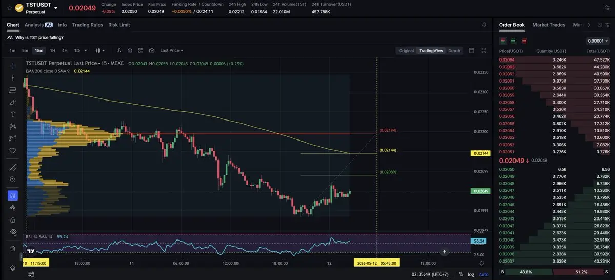Toggle Auto scale
Viewport: 615px width, 280px height.
coord(484,274)
